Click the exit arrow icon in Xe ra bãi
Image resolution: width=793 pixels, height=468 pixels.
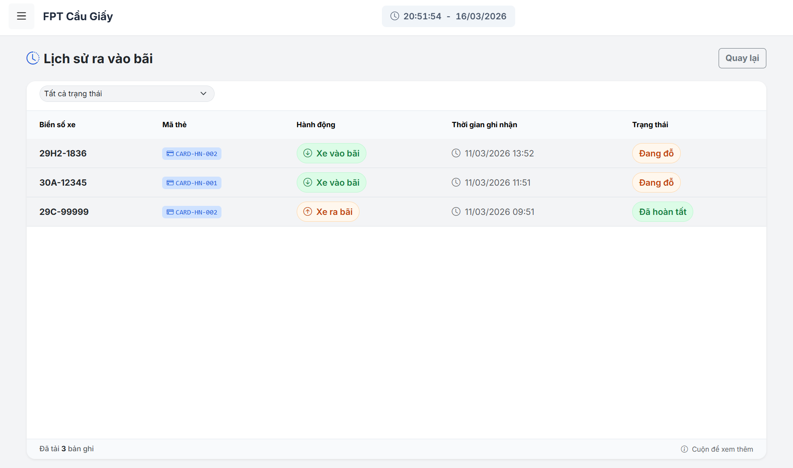pyautogui.click(x=307, y=212)
